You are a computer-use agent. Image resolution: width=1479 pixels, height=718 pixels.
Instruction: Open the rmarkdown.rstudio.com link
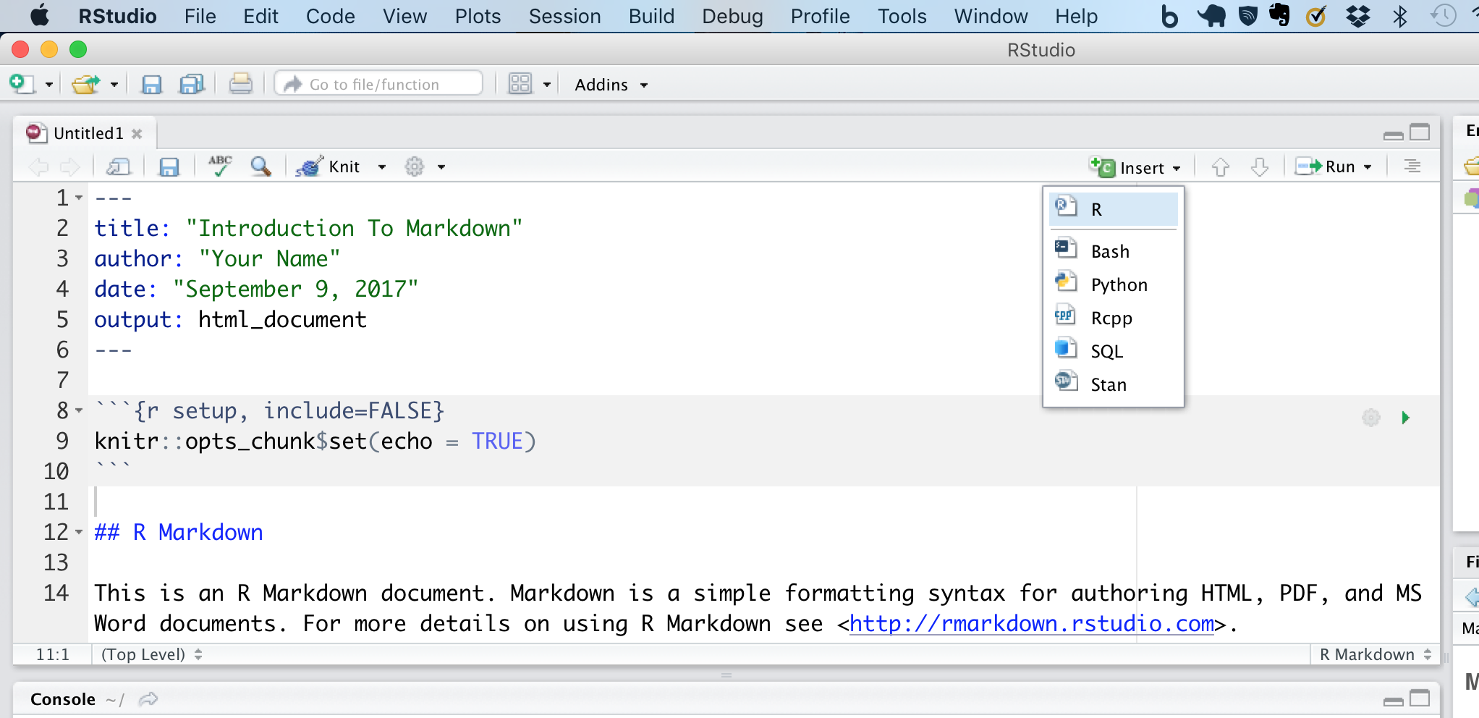tap(1032, 623)
